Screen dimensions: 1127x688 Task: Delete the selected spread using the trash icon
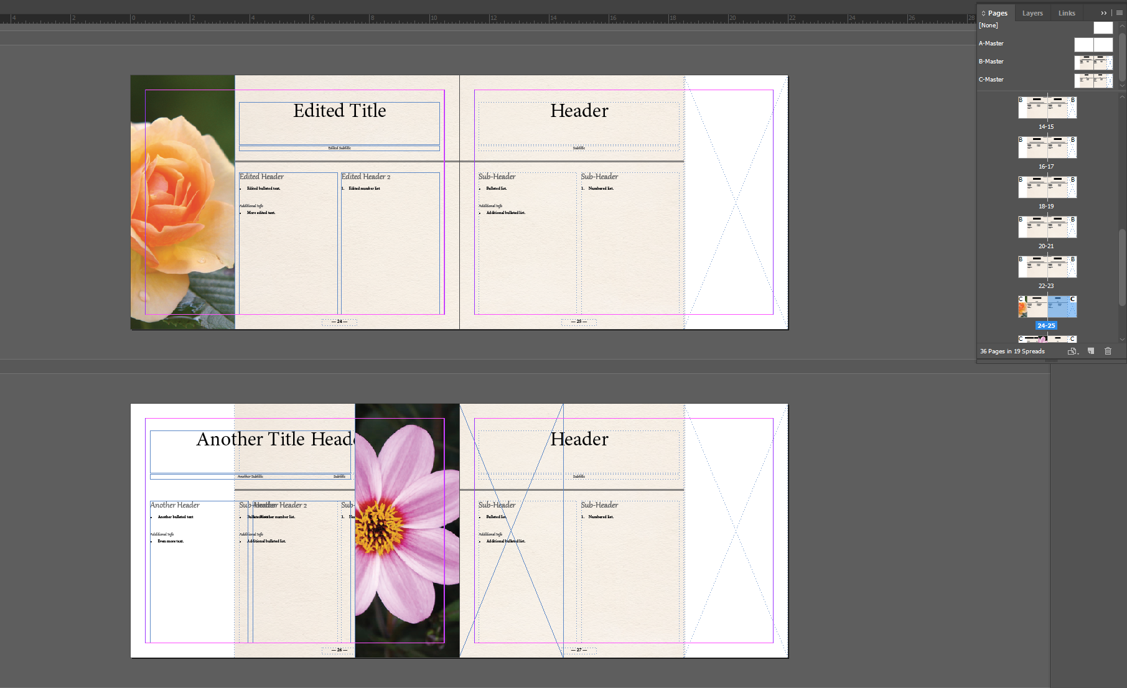click(x=1108, y=351)
